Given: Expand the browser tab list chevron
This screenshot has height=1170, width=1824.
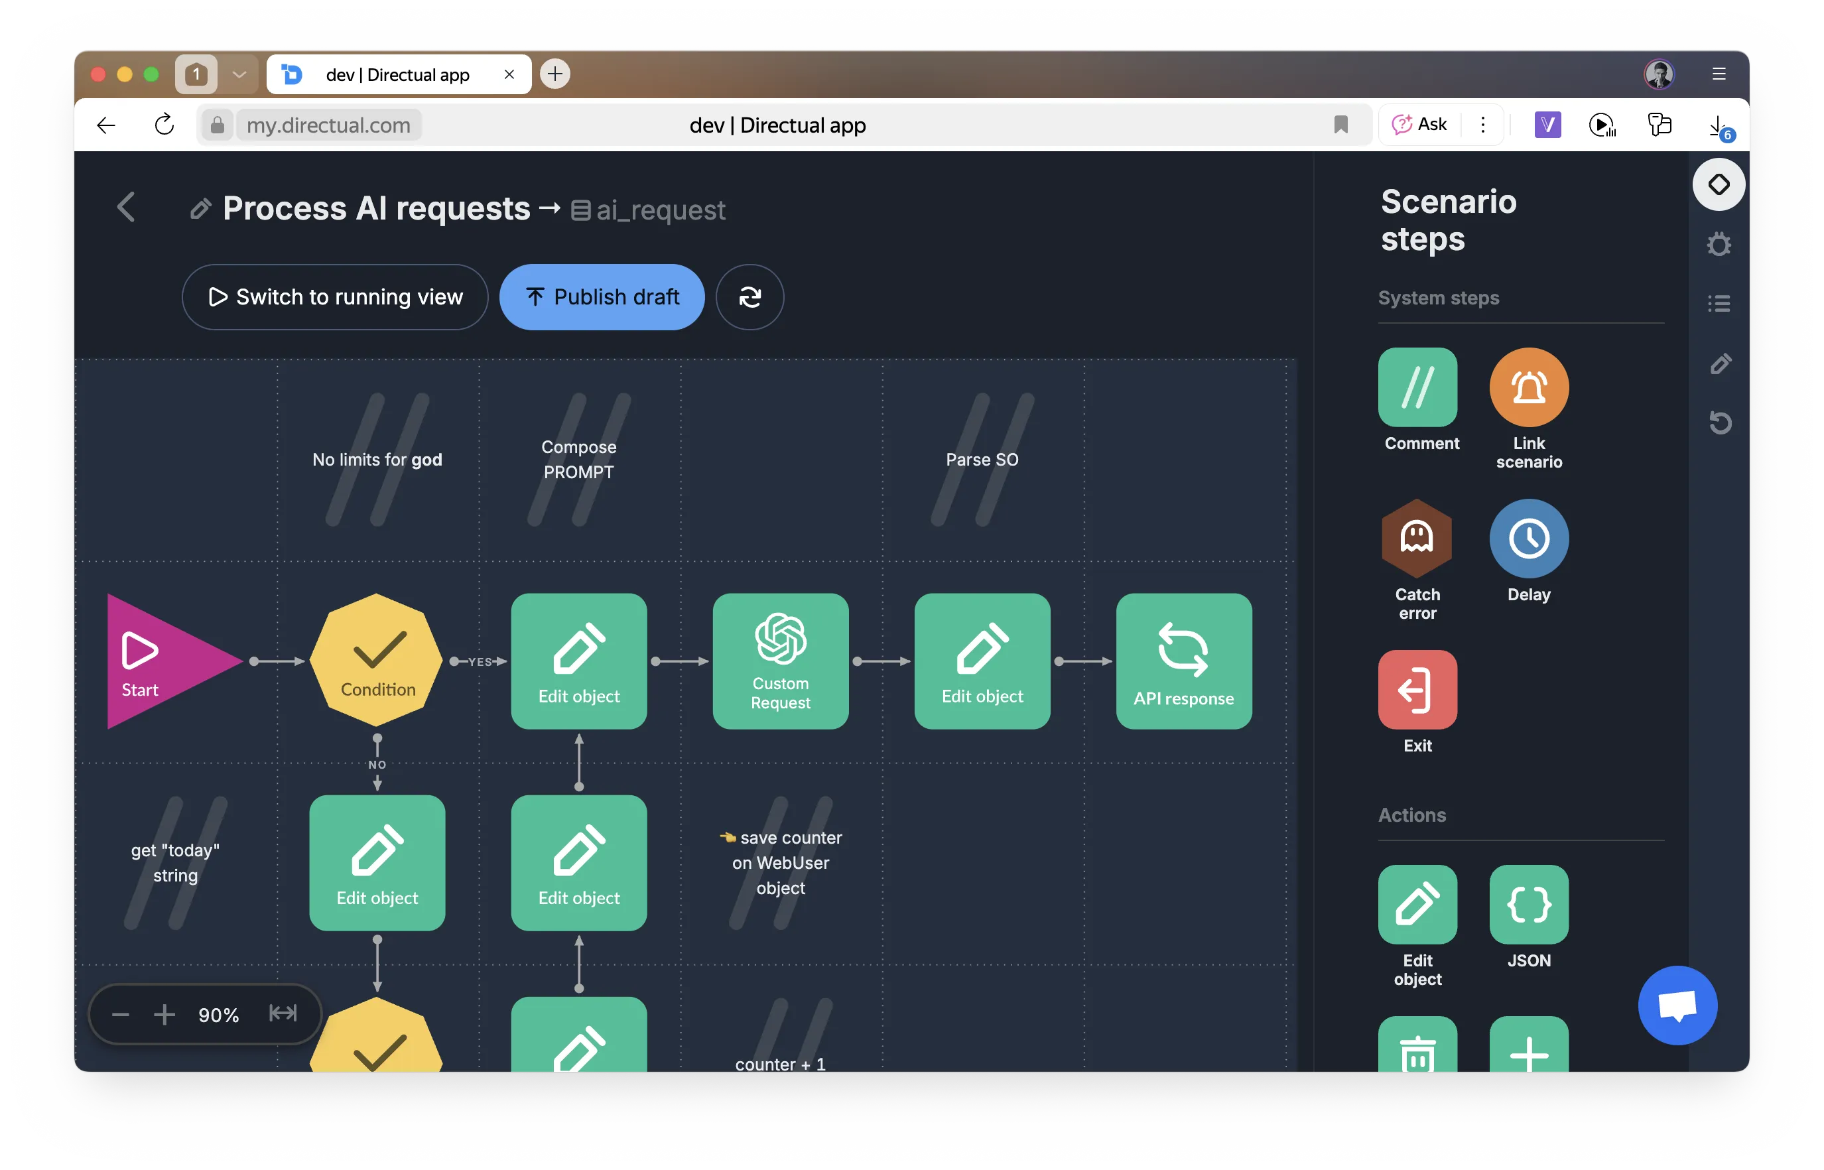Looking at the screenshot, I should (239, 74).
